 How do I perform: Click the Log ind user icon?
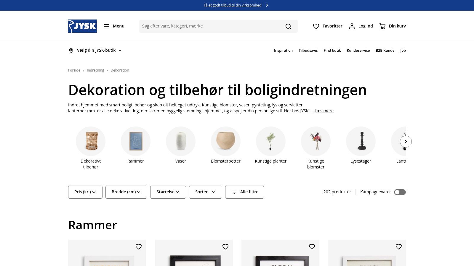point(352,26)
